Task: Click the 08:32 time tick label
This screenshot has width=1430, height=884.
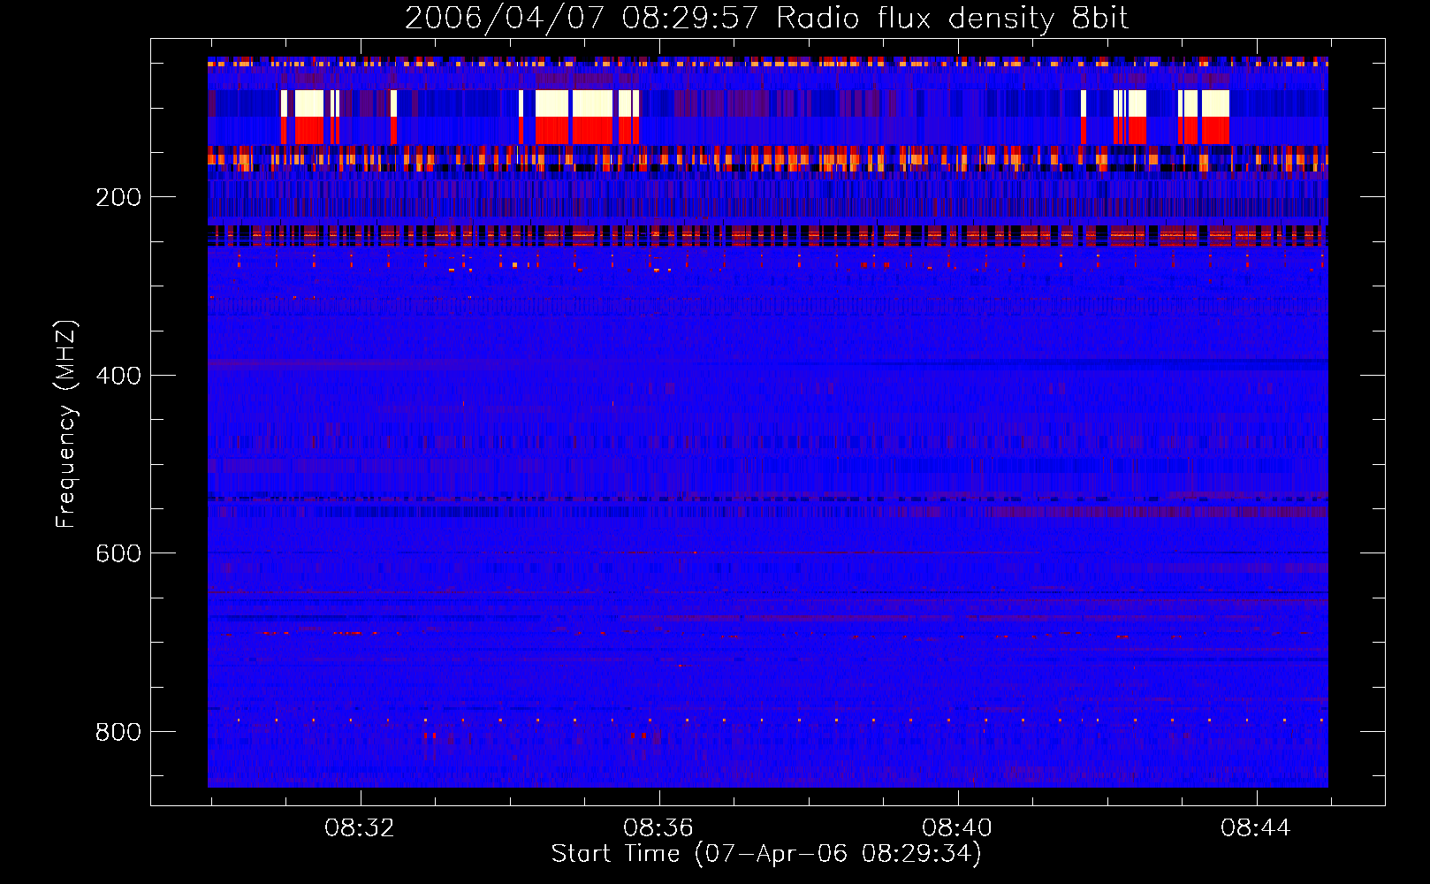Action: [360, 828]
